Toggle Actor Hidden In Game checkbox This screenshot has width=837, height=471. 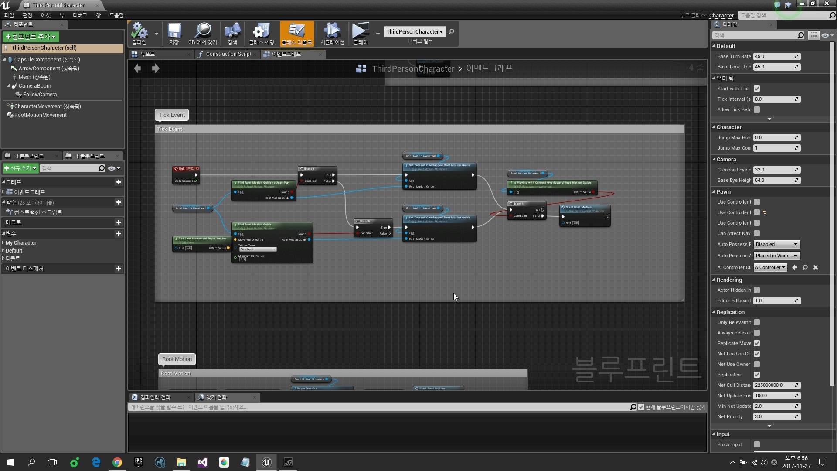[757, 290]
